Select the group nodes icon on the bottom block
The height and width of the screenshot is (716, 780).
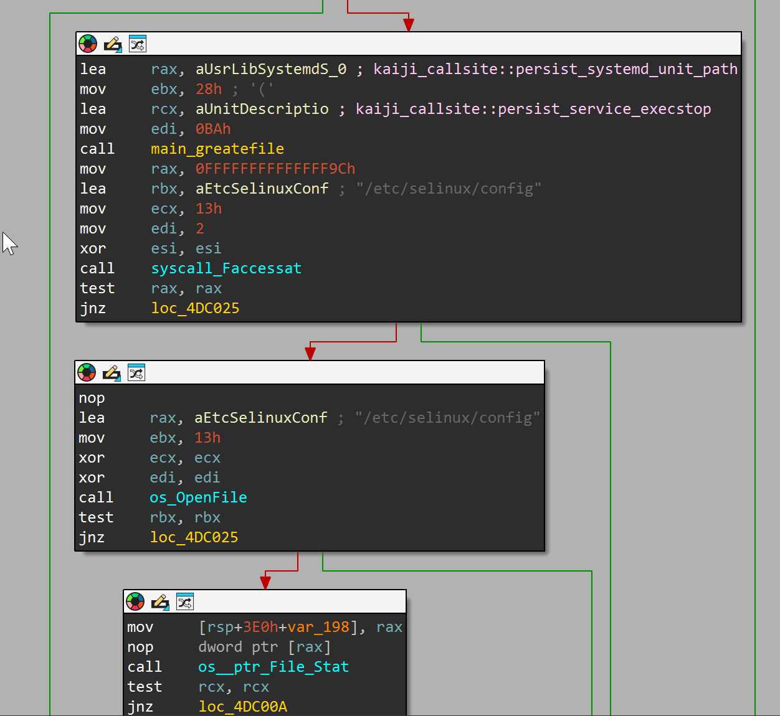pos(184,601)
